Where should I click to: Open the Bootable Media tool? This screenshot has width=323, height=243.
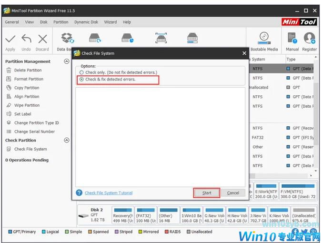pos(264,38)
